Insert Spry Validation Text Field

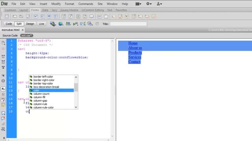coord(114,16)
